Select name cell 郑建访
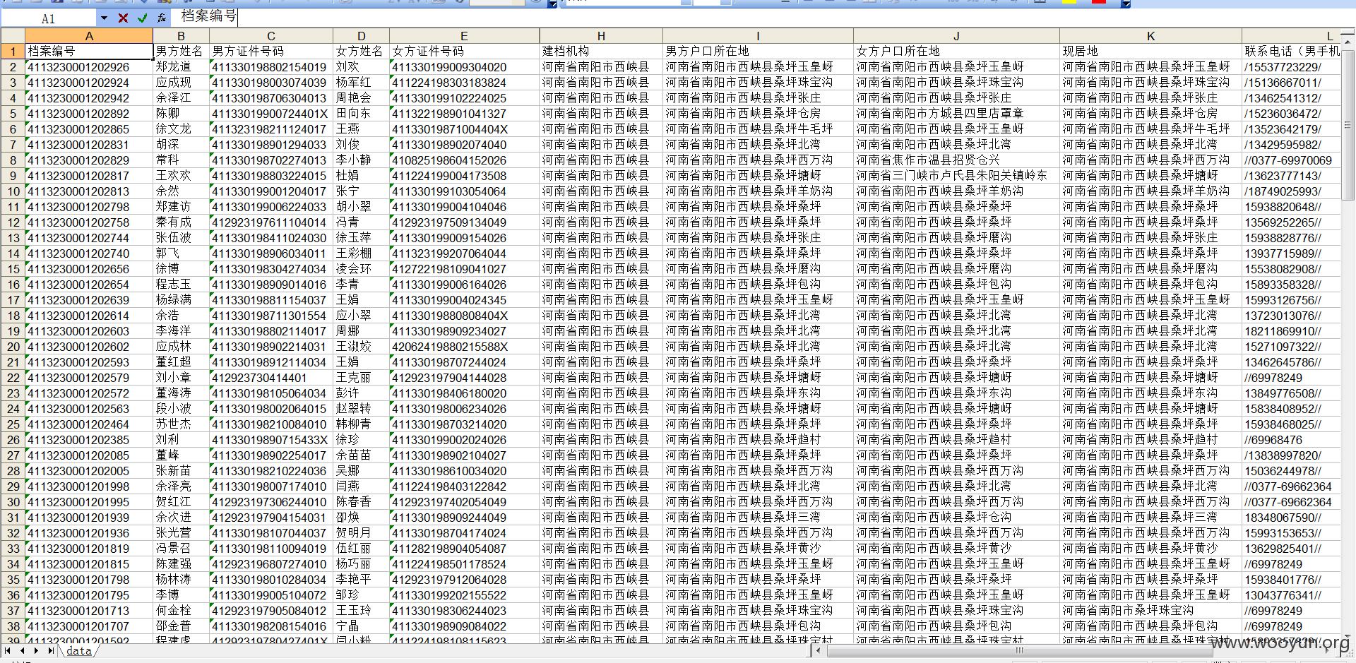1356x663 pixels. pyautogui.click(x=181, y=207)
